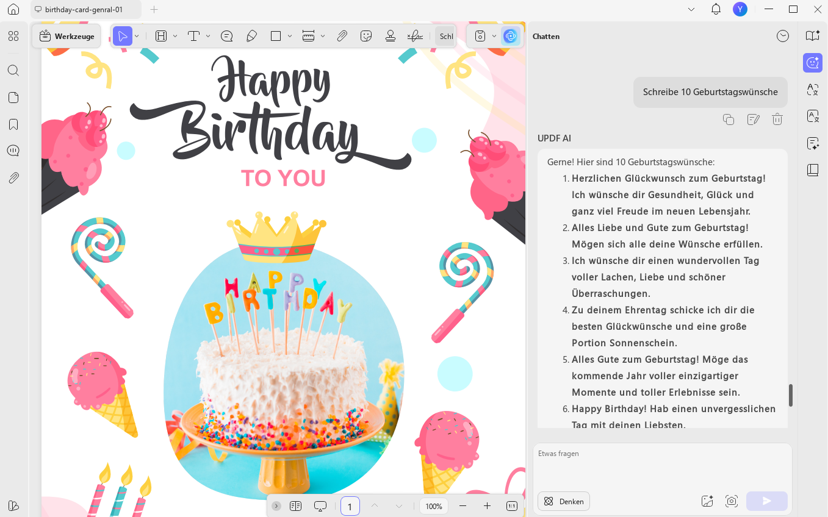Open the attachment paperclip tool in toolbar
Image resolution: width=828 pixels, height=517 pixels.
click(x=342, y=37)
